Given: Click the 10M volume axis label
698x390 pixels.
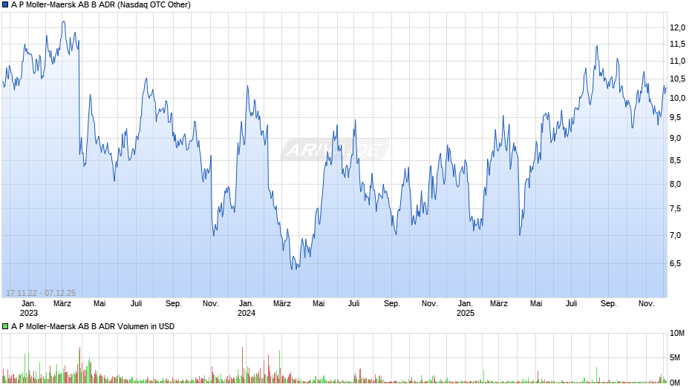Looking at the screenshot, I should pos(677,334).
